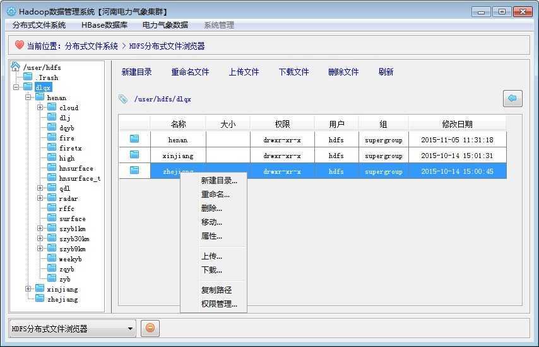The height and width of the screenshot is (347, 539).
Task: Click the tag icon beside /user/hdfs/dlqx path
Action: point(123,99)
